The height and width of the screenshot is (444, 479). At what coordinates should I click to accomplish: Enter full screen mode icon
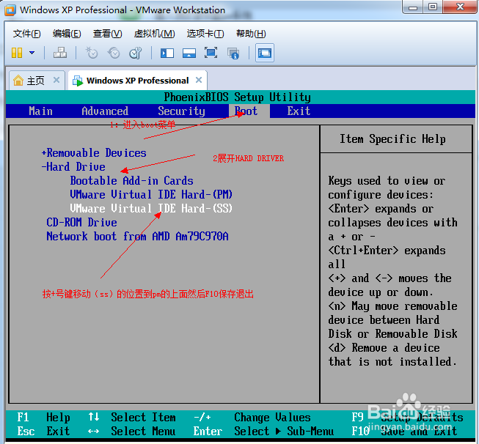coord(211,53)
